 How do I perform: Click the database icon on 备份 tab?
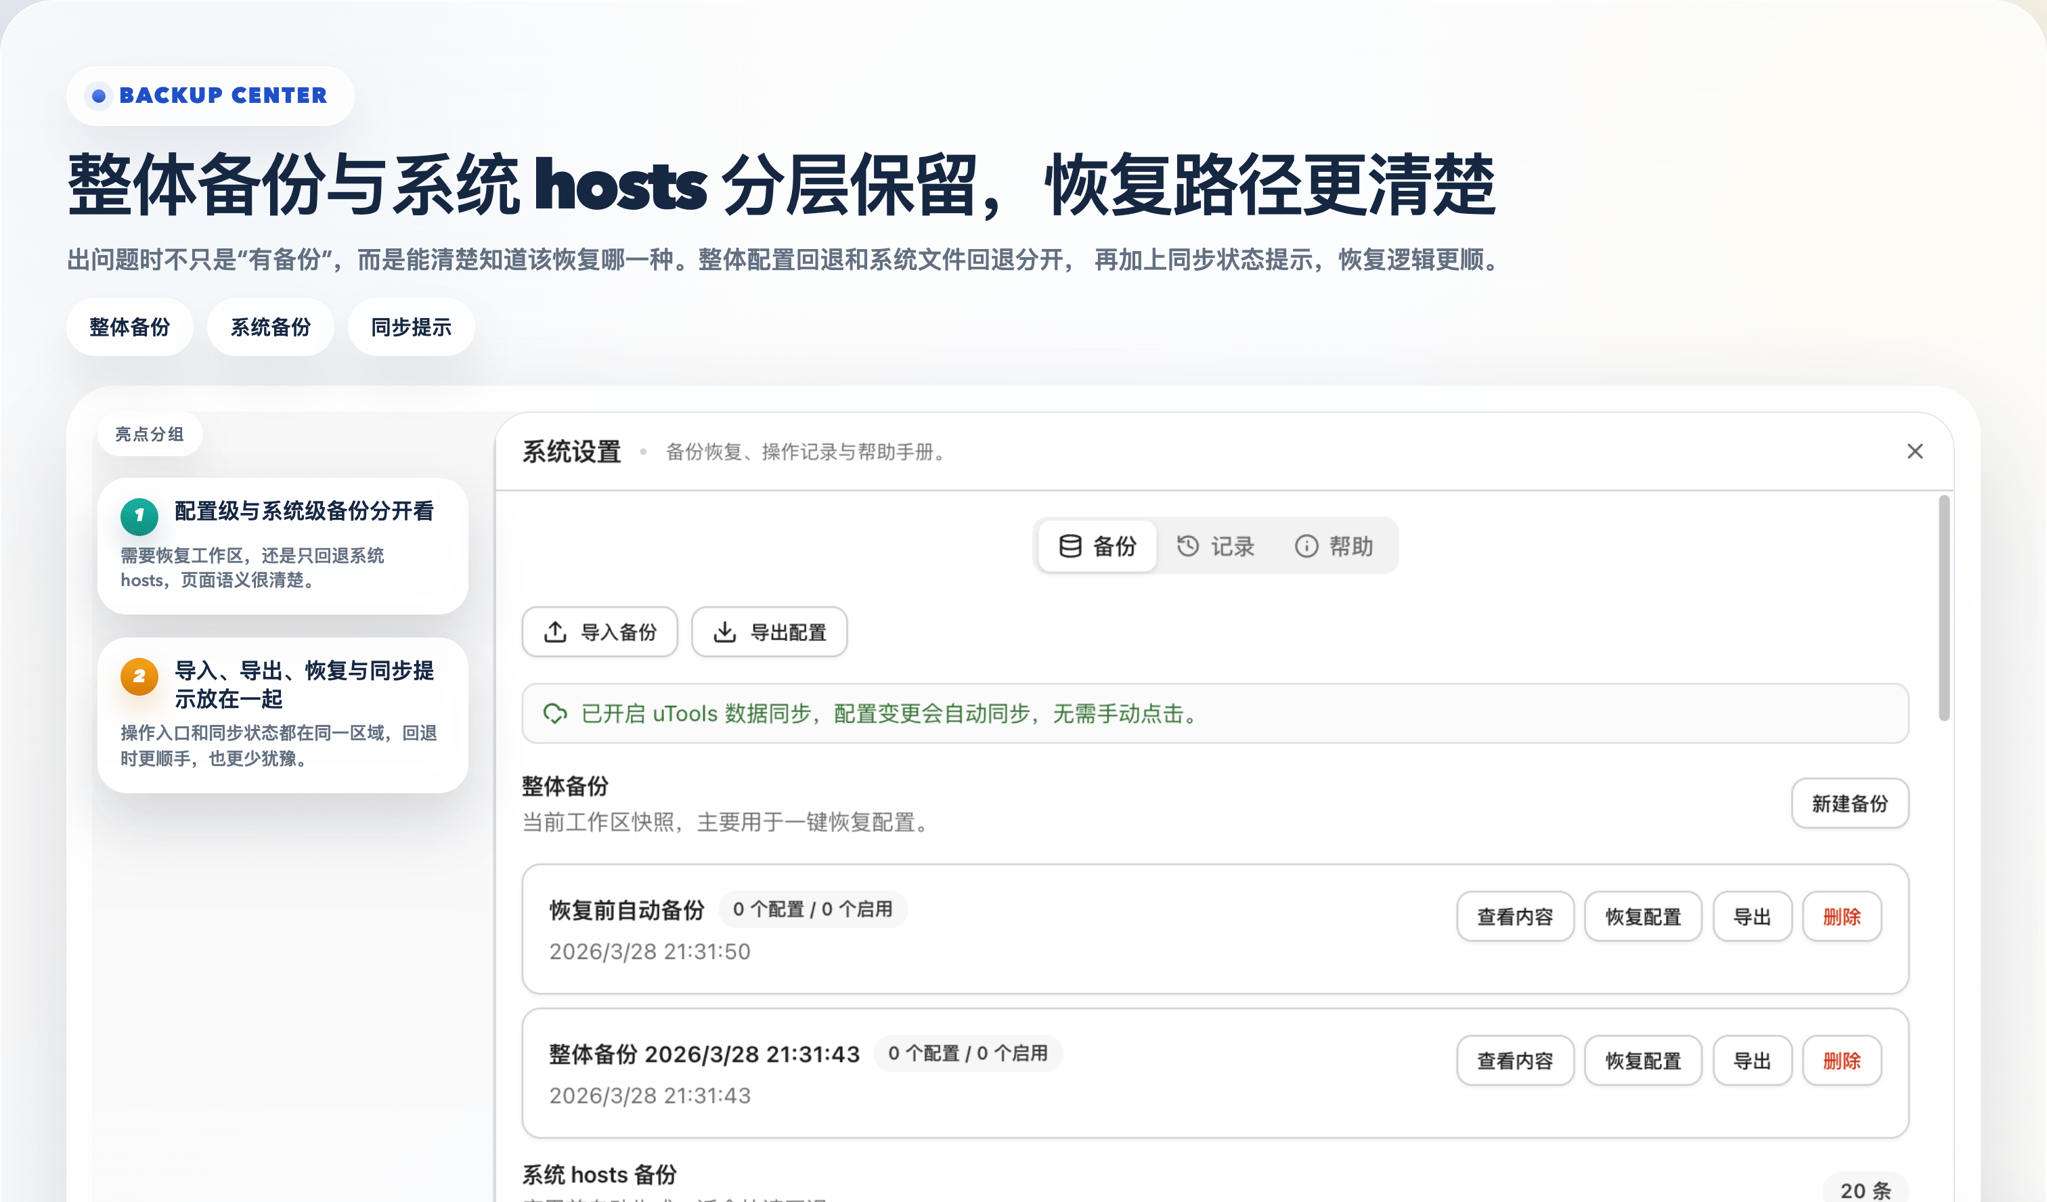pos(1070,546)
